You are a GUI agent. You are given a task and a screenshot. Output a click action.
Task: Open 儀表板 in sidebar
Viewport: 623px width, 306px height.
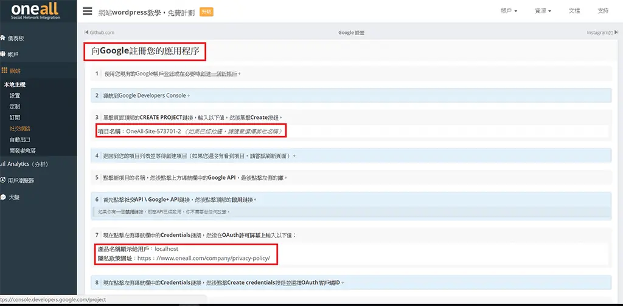(x=16, y=38)
